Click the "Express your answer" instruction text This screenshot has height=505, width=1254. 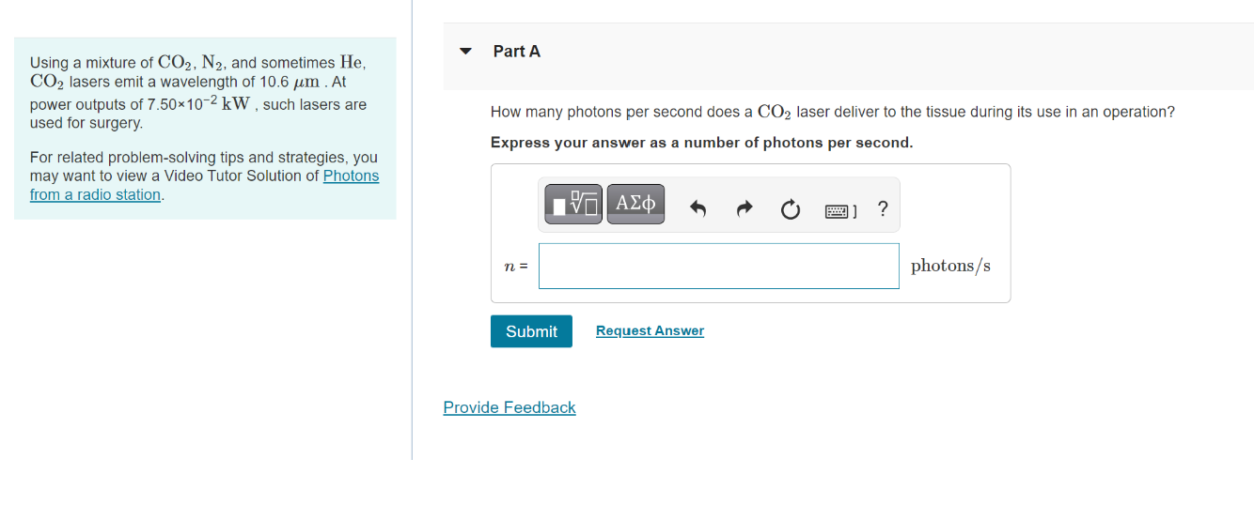700,143
